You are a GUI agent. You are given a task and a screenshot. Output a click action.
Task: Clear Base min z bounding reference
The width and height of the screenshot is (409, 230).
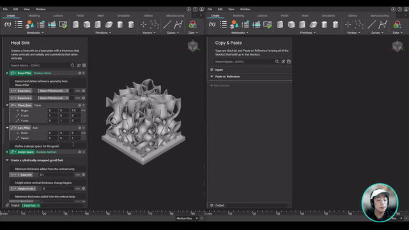click(67, 91)
